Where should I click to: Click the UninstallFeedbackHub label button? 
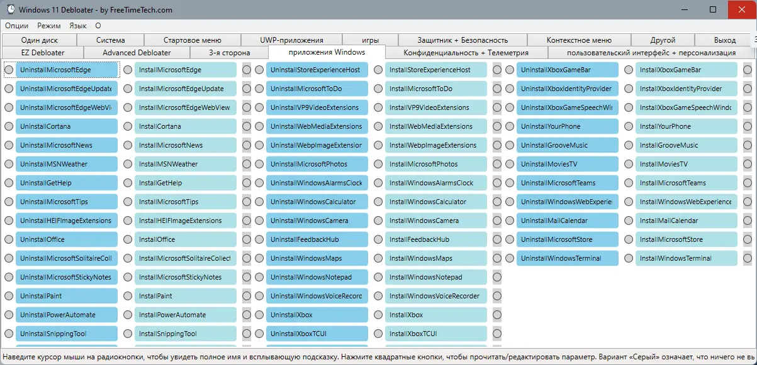(x=317, y=239)
